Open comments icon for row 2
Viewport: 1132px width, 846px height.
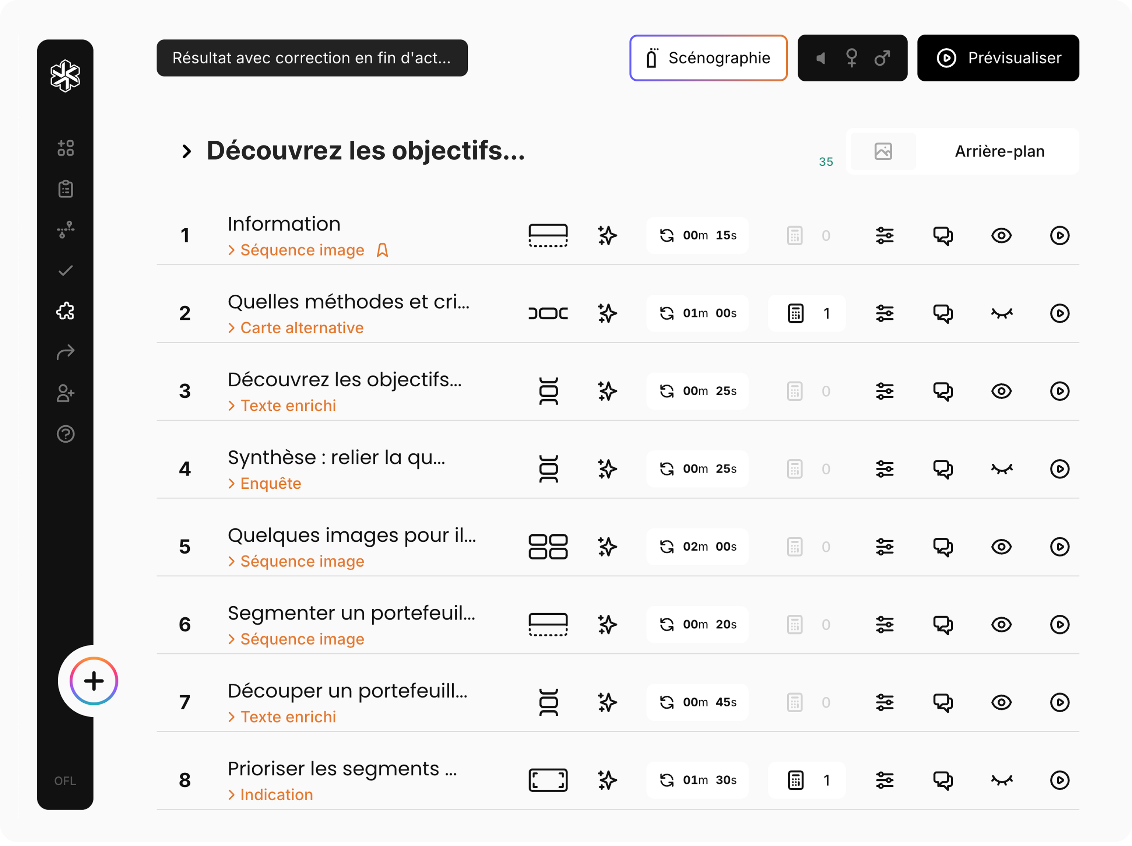point(943,313)
